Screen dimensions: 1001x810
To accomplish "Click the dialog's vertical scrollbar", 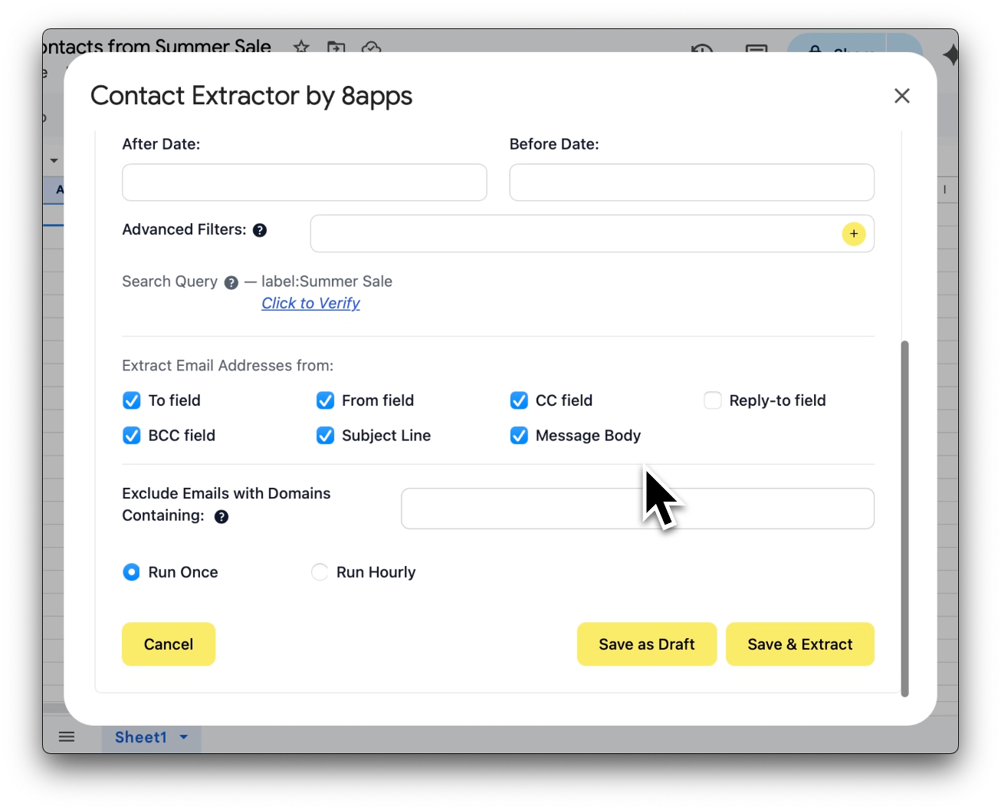I will click(904, 518).
